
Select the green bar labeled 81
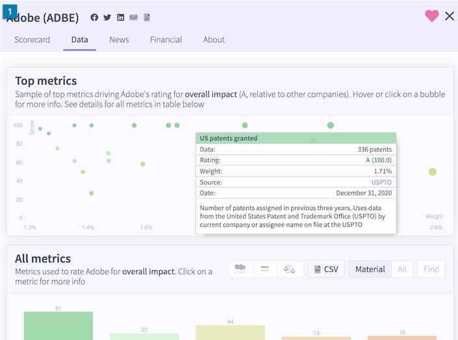(x=58, y=326)
